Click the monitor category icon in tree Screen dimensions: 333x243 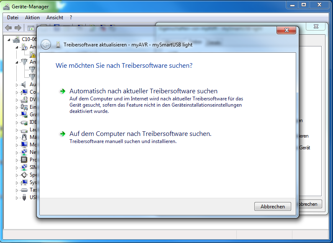[24, 145]
